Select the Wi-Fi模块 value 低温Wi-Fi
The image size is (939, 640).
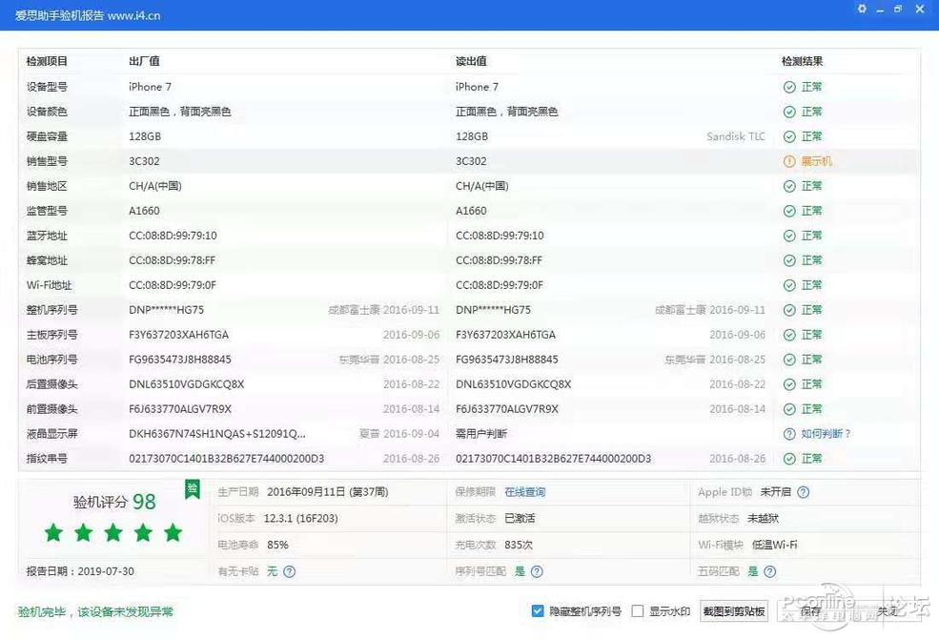(x=774, y=545)
